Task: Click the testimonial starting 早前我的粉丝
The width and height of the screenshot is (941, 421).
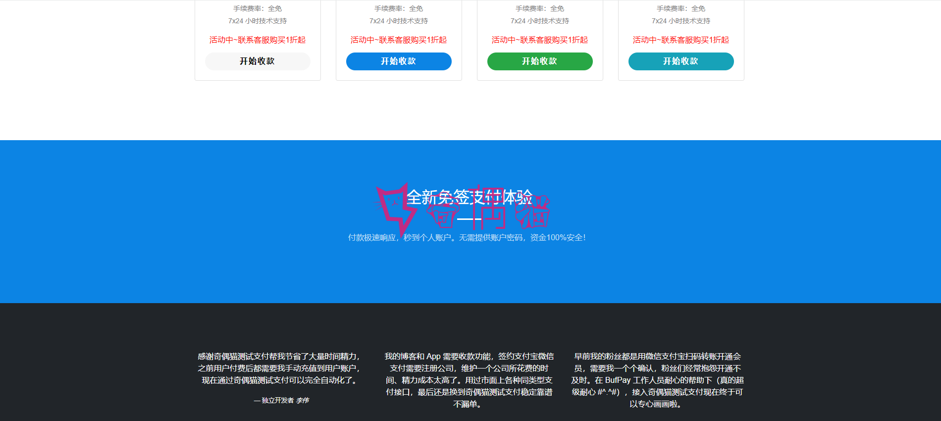Action: point(657,380)
